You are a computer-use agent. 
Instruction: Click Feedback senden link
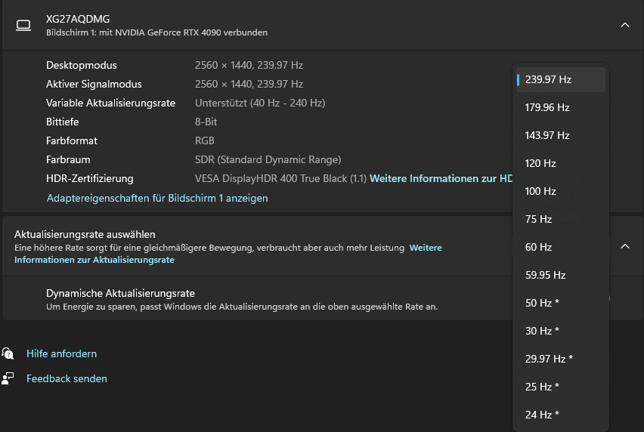pyautogui.click(x=67, y=378)
